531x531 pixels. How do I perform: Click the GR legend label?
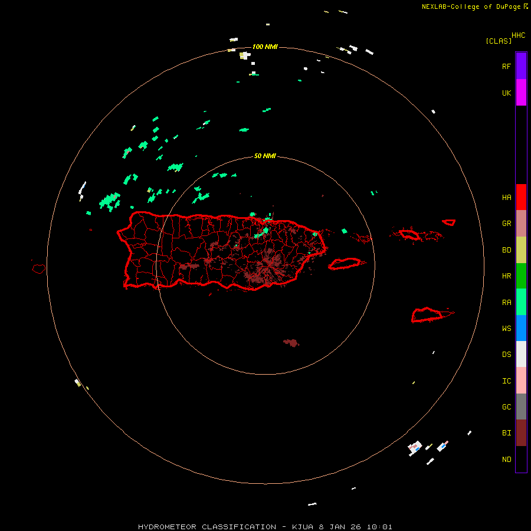coord(506,224)
